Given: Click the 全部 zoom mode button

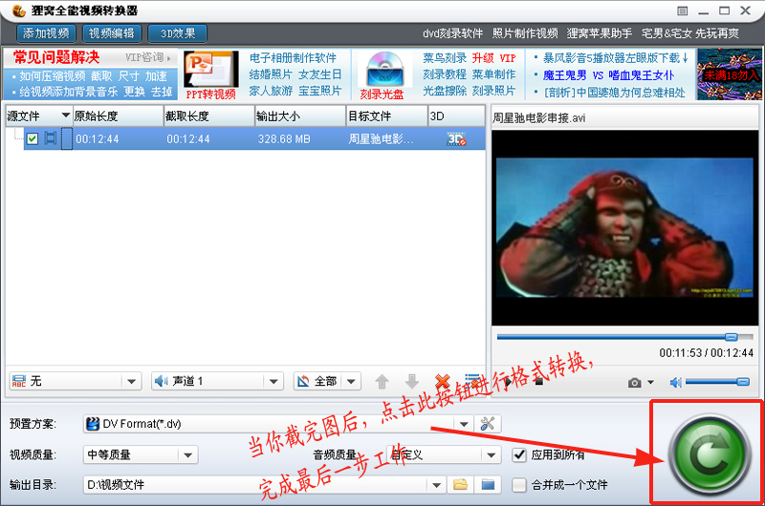Looking at the screenshot, I should pos(319,381).
